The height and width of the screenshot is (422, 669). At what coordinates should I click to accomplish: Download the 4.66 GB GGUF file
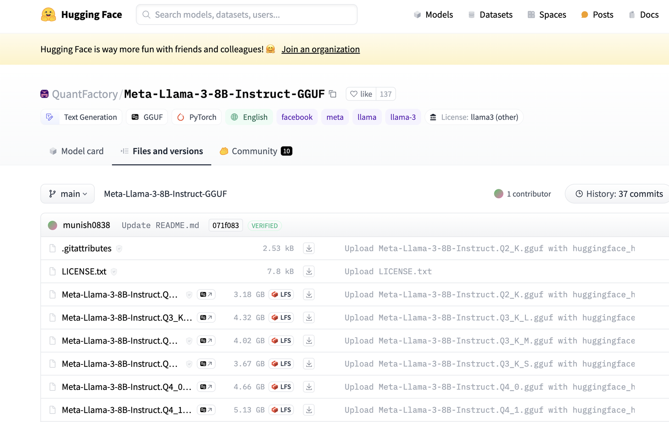[x=309, y=387]
